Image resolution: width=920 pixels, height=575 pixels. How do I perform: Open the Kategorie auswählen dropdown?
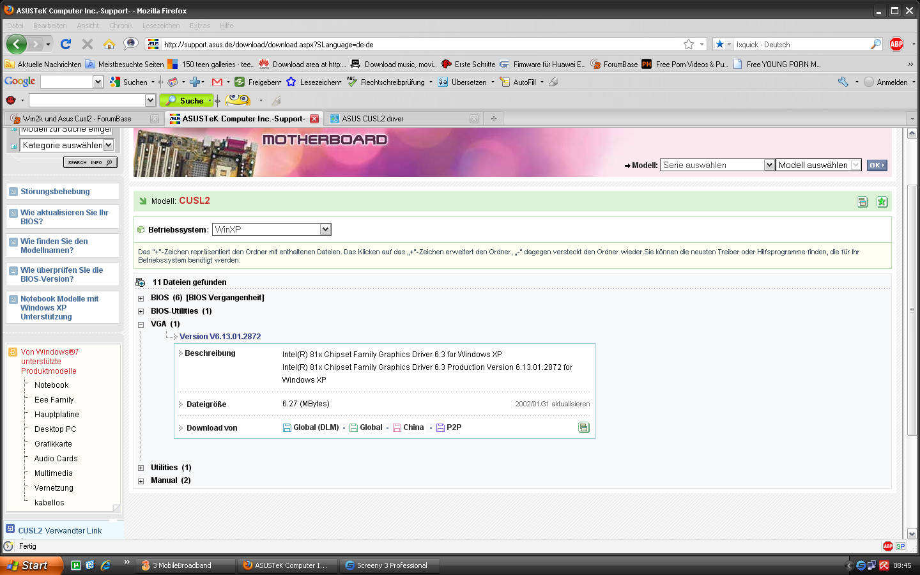[x=66, y=145]
